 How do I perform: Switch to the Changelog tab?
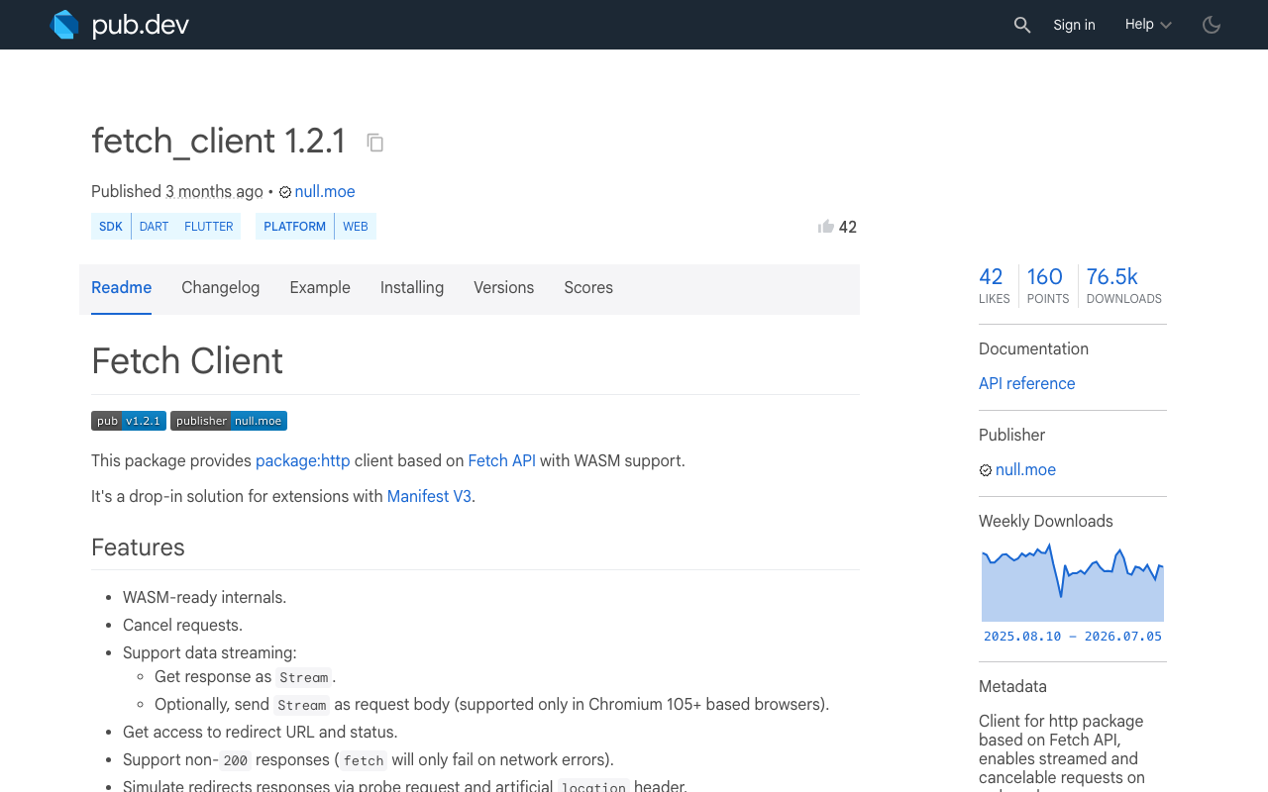coord(221,288)
